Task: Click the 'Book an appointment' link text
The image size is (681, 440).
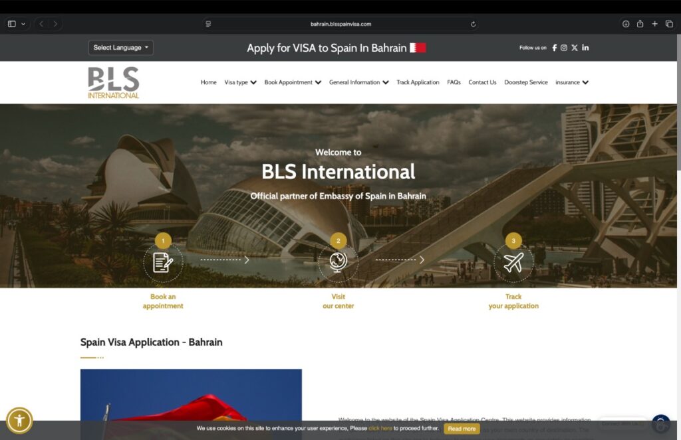Action: tap(163, 301)
